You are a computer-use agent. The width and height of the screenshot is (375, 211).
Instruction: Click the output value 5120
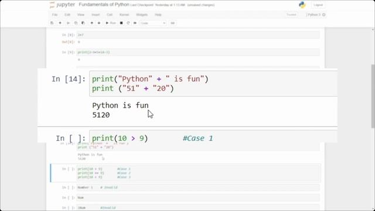101,115
